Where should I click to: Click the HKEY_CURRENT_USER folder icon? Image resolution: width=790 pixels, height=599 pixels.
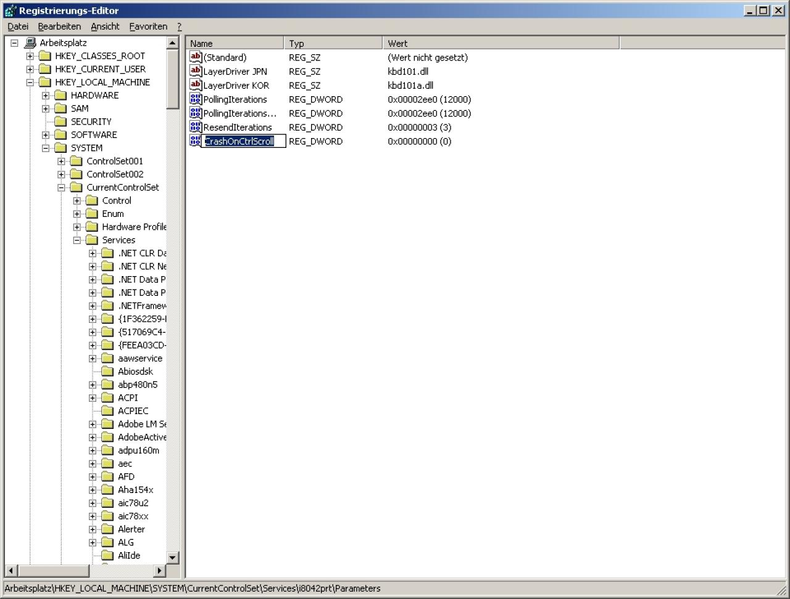tap(45, 69)
